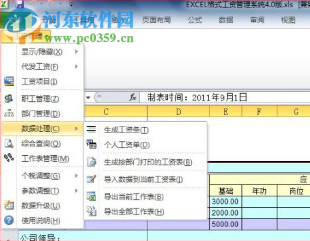Choose 导入数据到当前工资表(I) item
Image resolution: width=310 pixels, height=241 pixels.
click(x=145, y=179)
